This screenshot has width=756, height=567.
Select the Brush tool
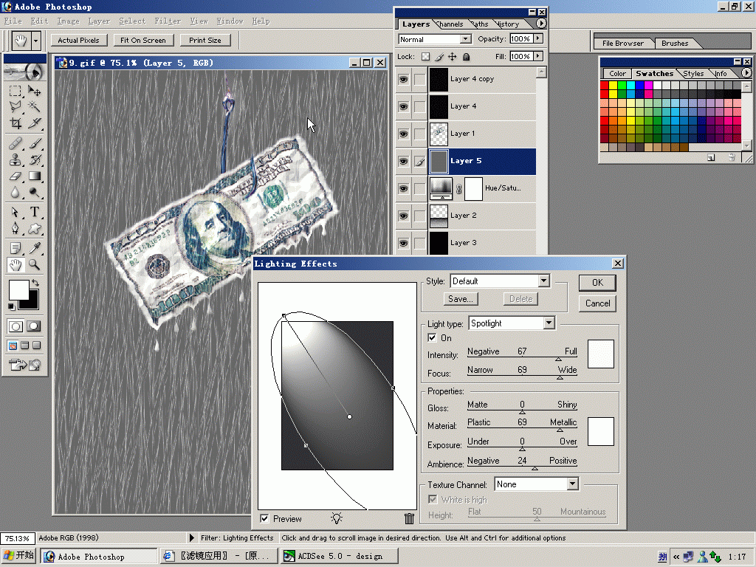(34, 143)
